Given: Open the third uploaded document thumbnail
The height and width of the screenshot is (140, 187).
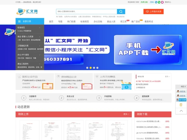Looking at the screenshot, I should tap(74, 130).
